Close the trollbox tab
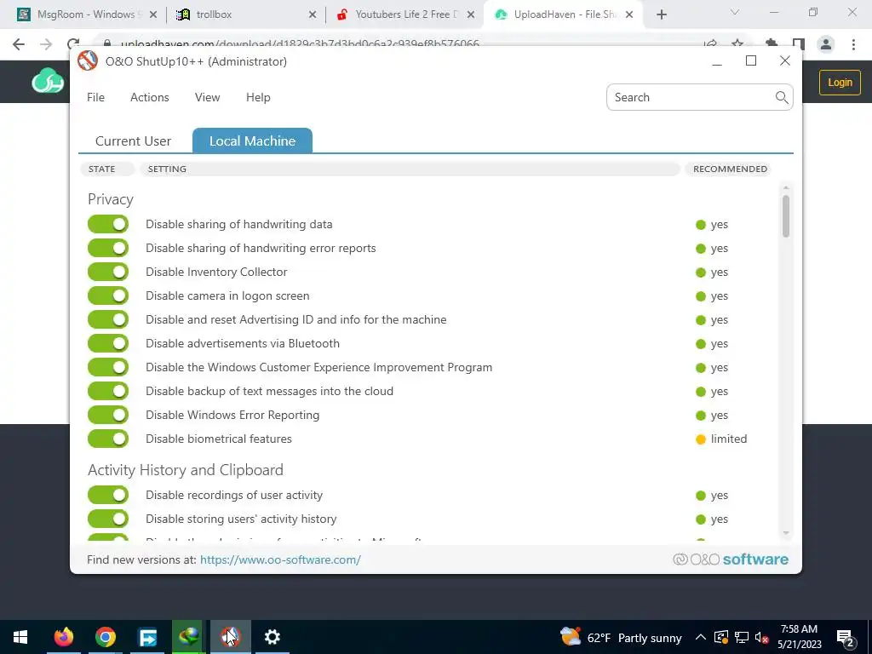 [313, 14]
